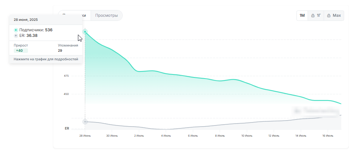Select the 1М time range
The width and height of the screenshot is (349, 153).
point(302,16)
